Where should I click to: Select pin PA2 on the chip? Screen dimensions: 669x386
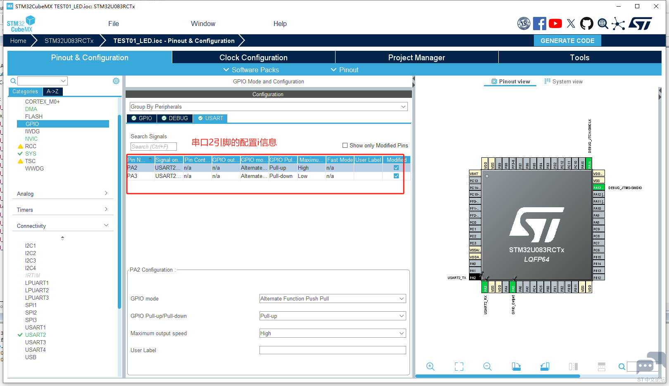click(475, 278)
